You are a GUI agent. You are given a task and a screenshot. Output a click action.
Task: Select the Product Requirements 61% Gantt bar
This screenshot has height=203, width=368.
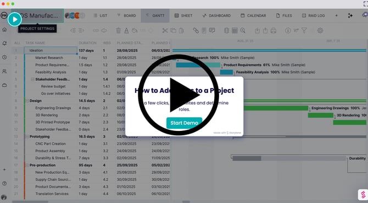point(198,65)
